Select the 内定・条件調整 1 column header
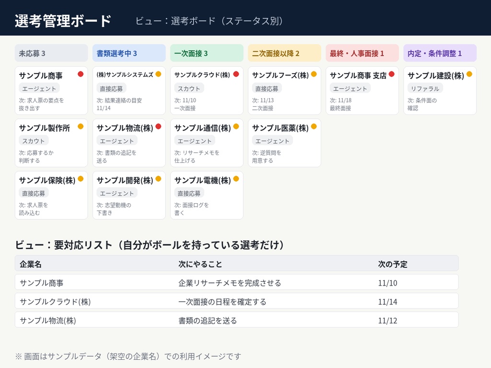The width and height of the screenshot is (491, 368). coord(440,53)
